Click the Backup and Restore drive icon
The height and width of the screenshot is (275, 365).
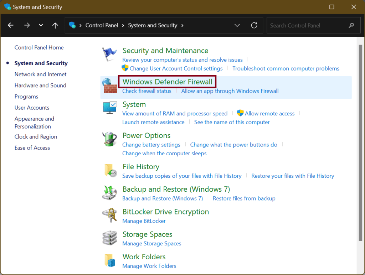(x=109, y=192)
